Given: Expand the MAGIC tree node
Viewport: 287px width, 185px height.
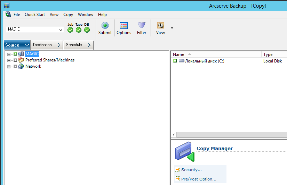Looking at the screenshot, I should point(9,54).
